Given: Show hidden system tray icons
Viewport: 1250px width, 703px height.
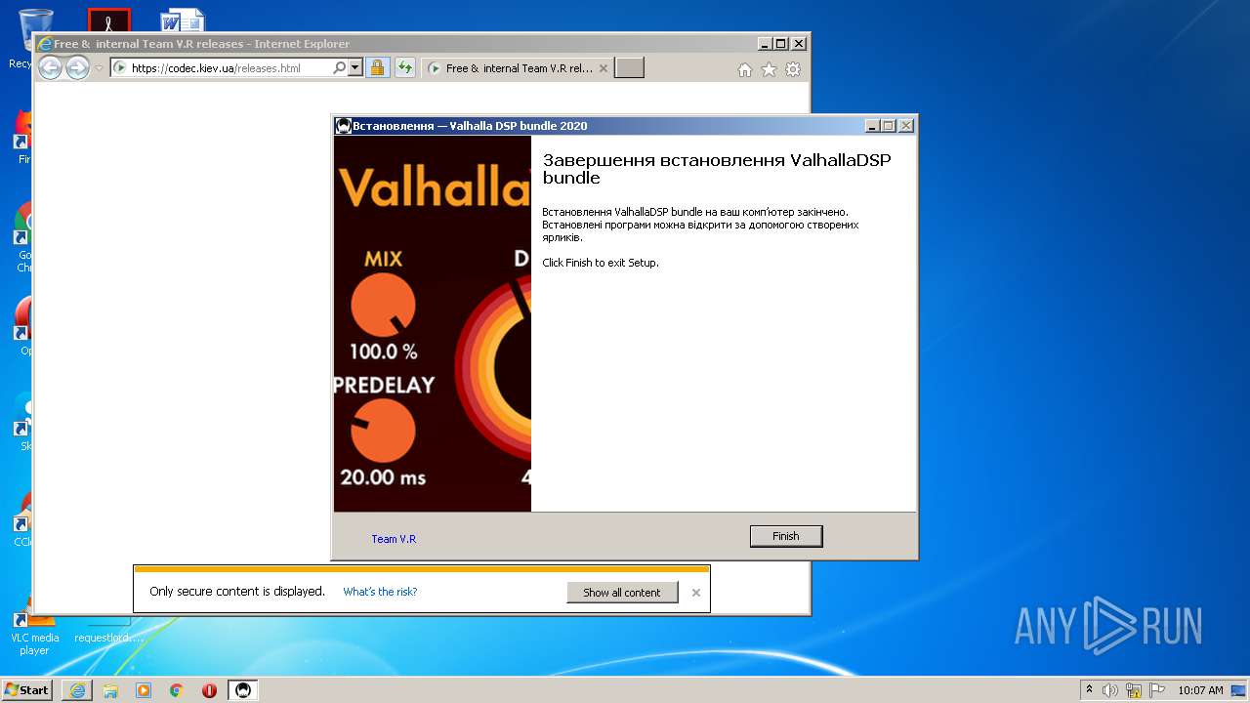Looking at the screenshot, I should coord(1089,690).
